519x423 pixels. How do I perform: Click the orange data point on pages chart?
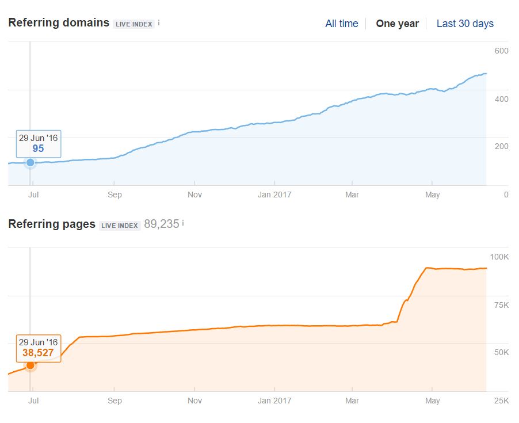pos(30,365)
